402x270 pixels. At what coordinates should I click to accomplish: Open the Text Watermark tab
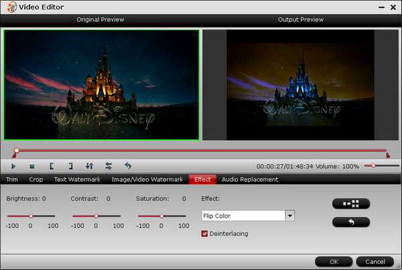click(x=77, y=180)
